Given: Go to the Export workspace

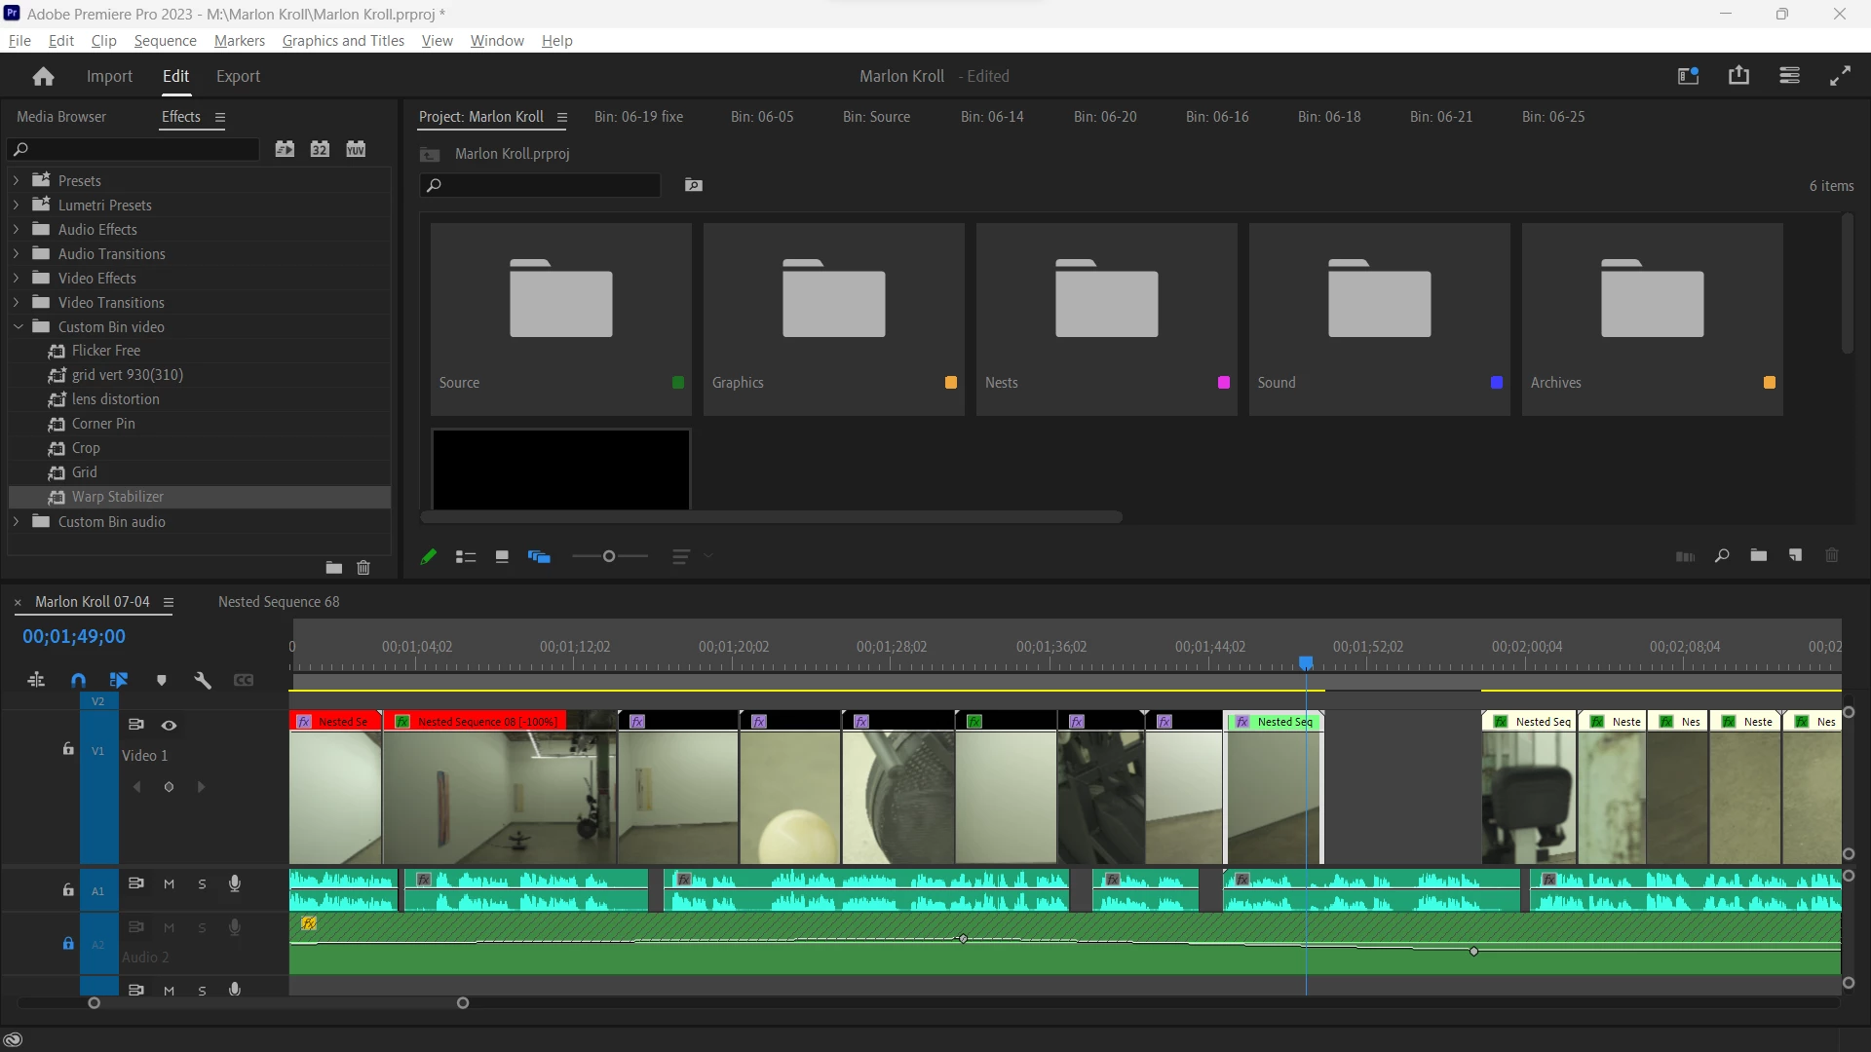Looking at the screenshot, I should pyautogui.click(x=238, y=77).
